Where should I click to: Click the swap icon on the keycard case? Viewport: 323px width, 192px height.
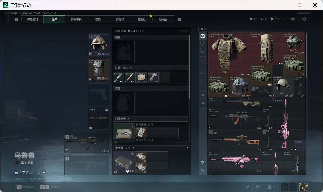(x=132, y=125)
